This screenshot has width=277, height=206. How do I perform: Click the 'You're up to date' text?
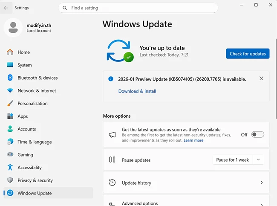162,48
